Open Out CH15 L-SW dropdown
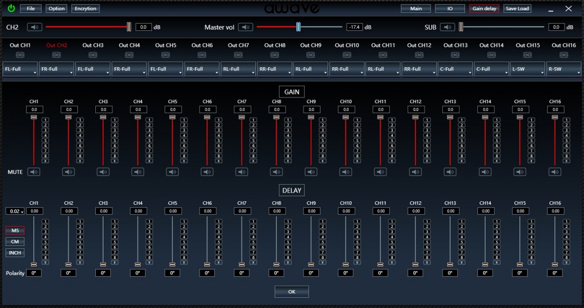The image size is (584, 308). 528,69
